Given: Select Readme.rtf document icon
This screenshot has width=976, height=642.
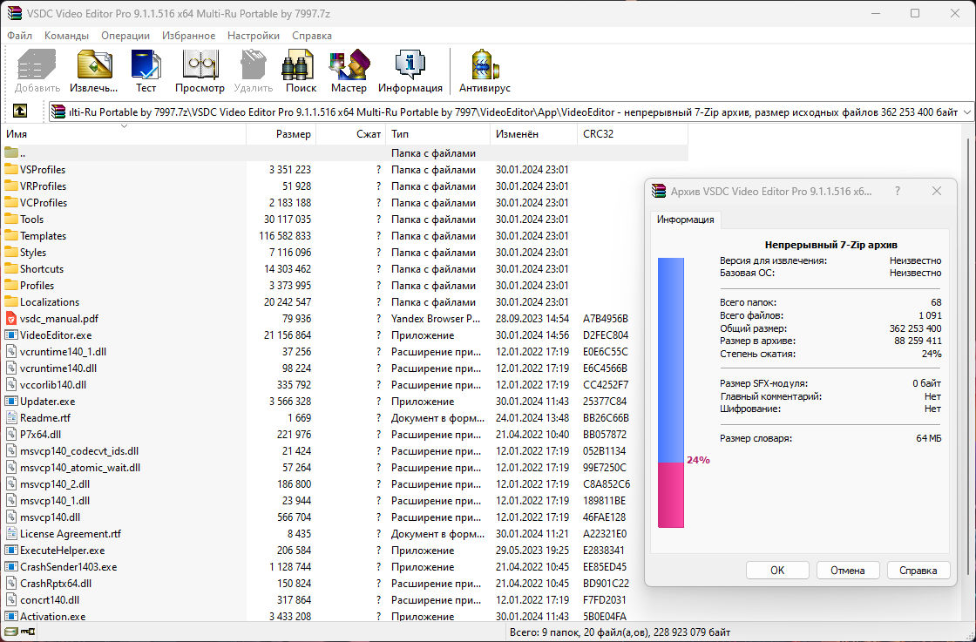Looking at the screenshot, I should pos(11,418).
